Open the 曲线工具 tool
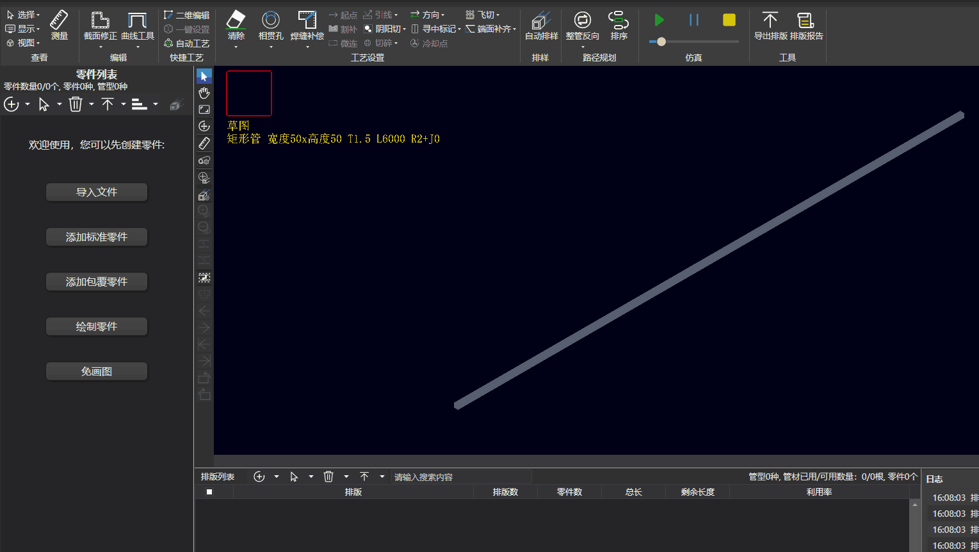The width and height of the screenshot is (979, 552). pyautogui.click(x=138, y=26)
